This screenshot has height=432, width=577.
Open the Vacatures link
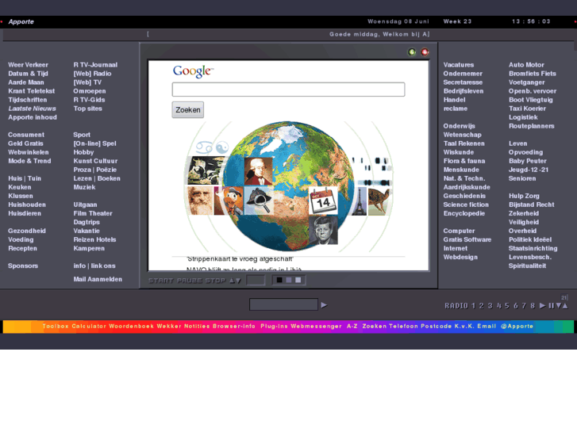(458, 65)
